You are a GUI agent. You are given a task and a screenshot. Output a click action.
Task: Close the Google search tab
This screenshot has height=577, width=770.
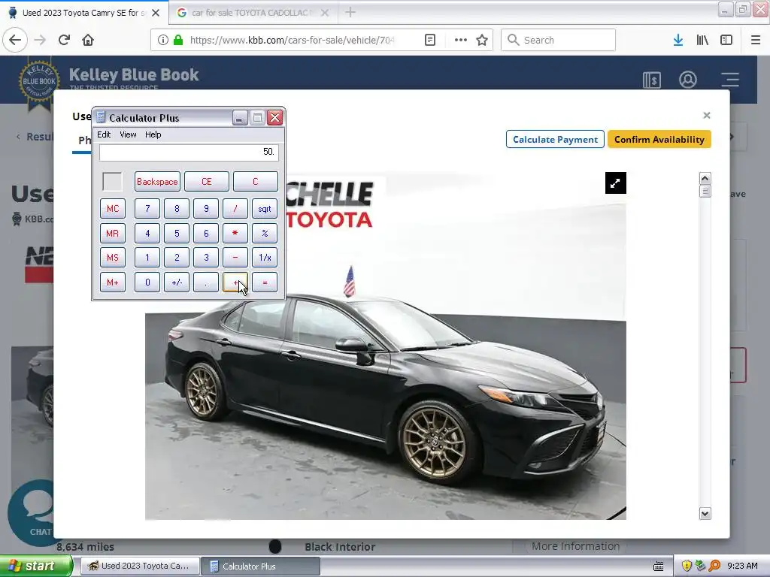pos(325,13)
